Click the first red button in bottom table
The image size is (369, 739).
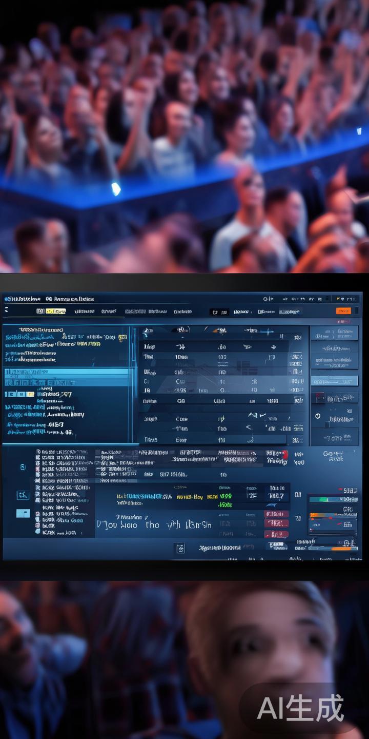(x=276, y=514)
